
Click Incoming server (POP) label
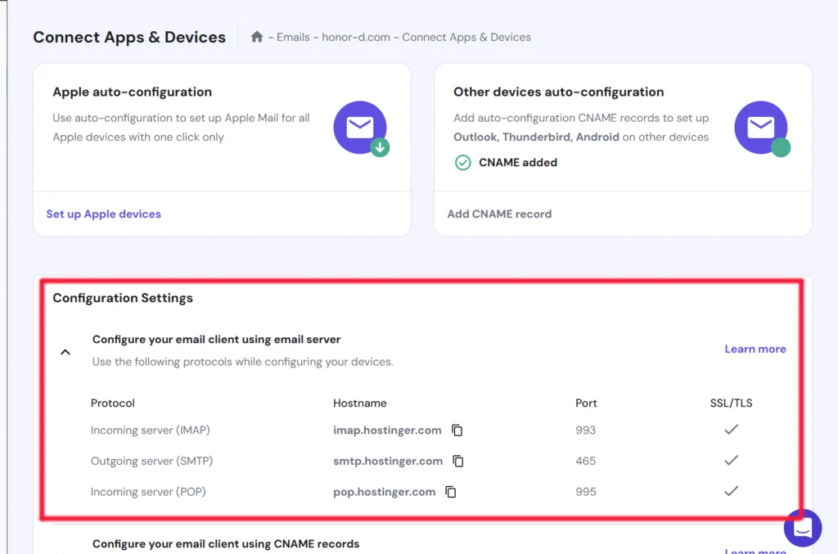point(148,492)
